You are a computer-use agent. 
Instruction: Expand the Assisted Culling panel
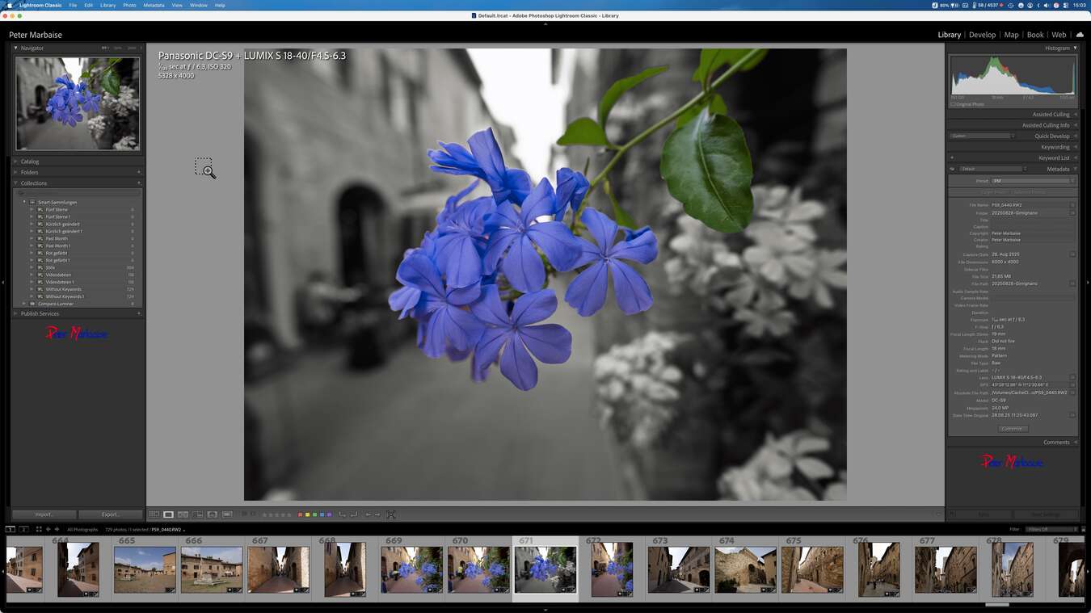(x=1075, y=114)
